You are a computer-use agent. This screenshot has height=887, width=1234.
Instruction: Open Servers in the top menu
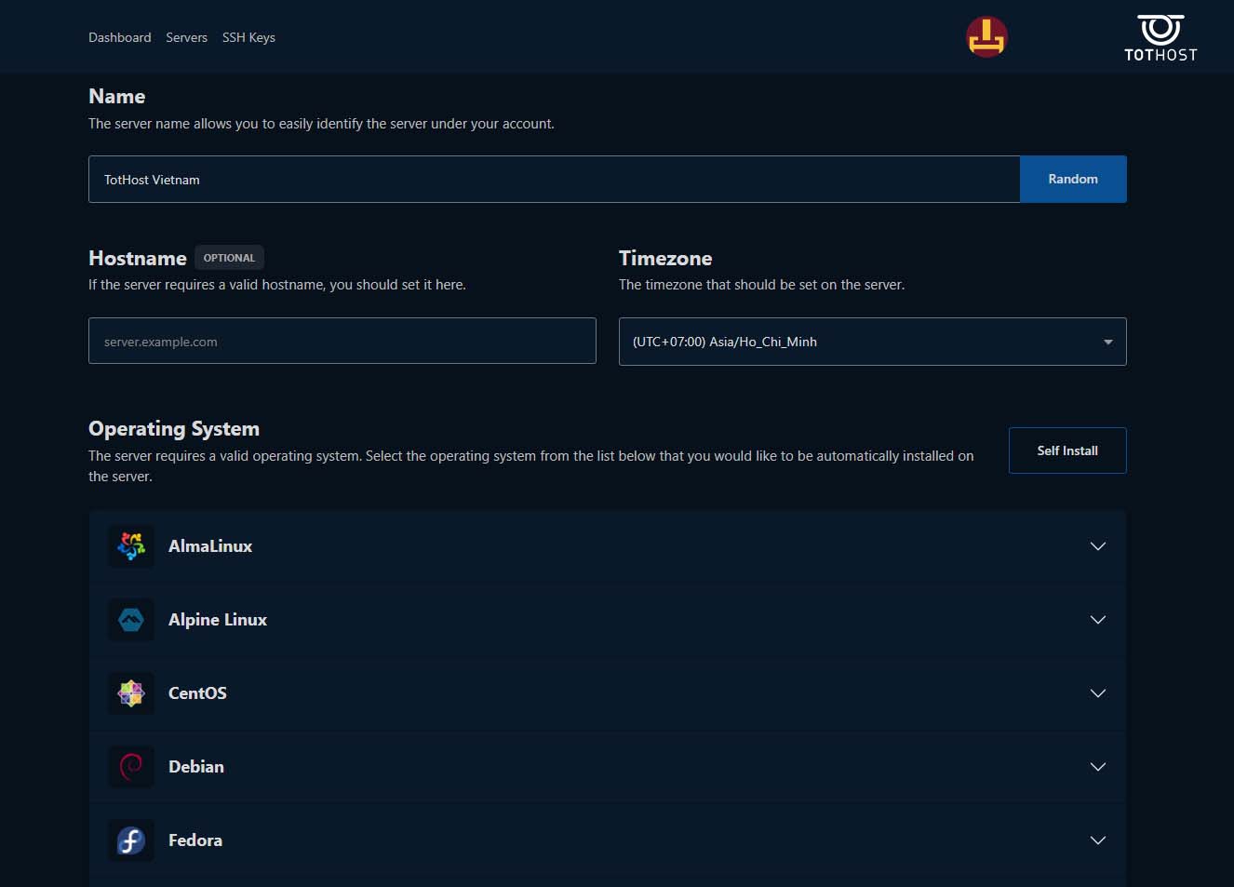pos(186,37)
